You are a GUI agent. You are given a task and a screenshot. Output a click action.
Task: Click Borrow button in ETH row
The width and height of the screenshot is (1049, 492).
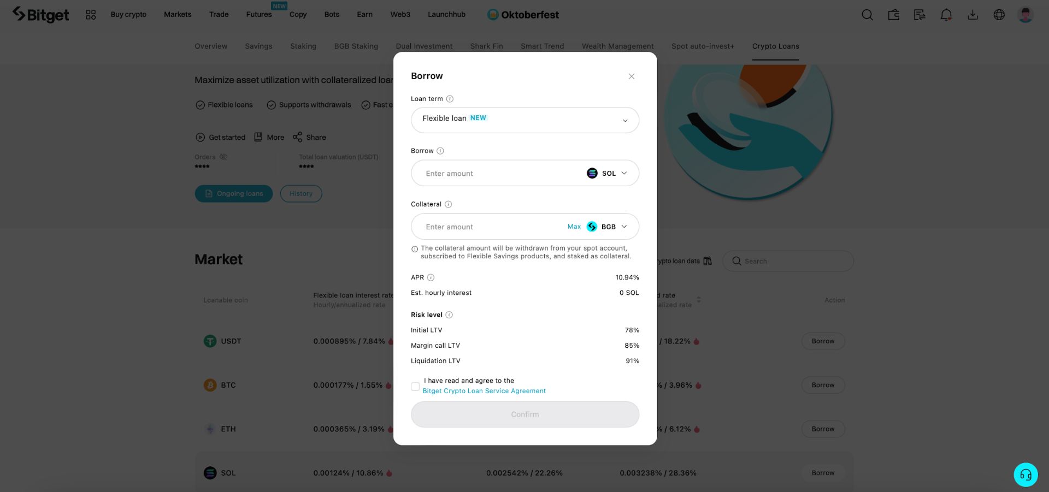coord(823,429)
